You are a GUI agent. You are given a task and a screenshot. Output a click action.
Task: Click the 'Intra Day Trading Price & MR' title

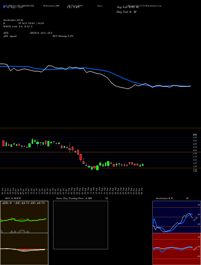[74, 198]
